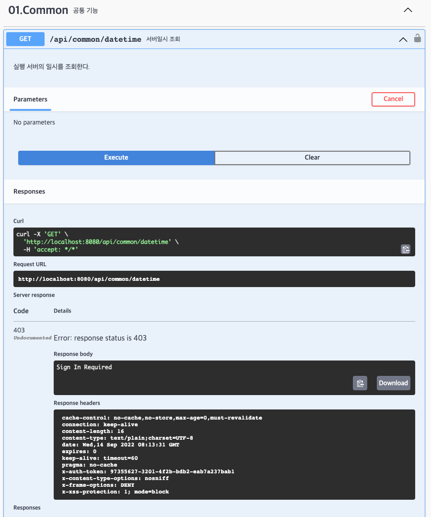The width and height of the screenshot is (431, 517).
Task: Click the x-auth-token header line
Action: click(x=148, y=471)
